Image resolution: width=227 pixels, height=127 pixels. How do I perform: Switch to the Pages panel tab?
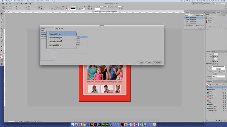tap(208, 13)
